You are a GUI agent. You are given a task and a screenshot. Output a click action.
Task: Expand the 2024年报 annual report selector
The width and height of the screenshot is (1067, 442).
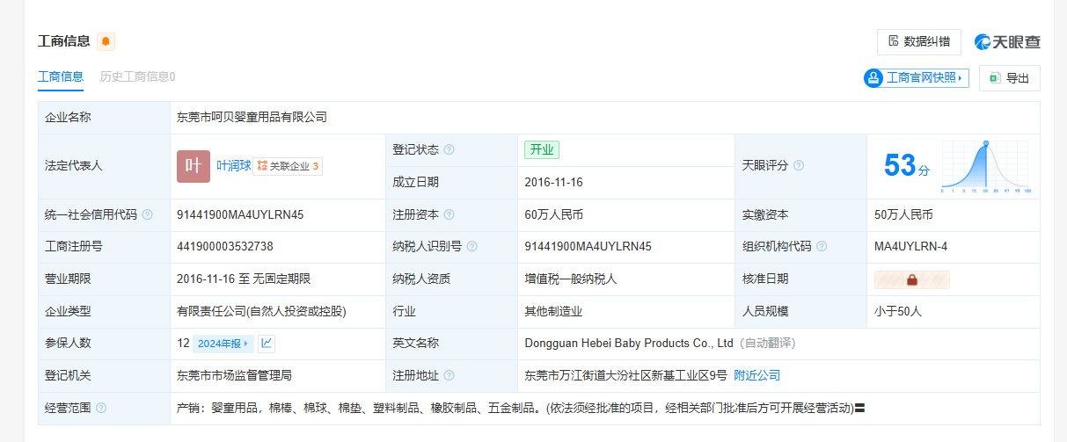tap(223, 344)
